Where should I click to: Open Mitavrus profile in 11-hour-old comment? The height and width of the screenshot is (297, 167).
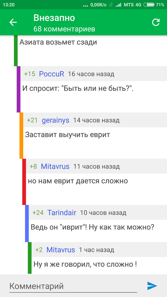[x=55, y=166]
